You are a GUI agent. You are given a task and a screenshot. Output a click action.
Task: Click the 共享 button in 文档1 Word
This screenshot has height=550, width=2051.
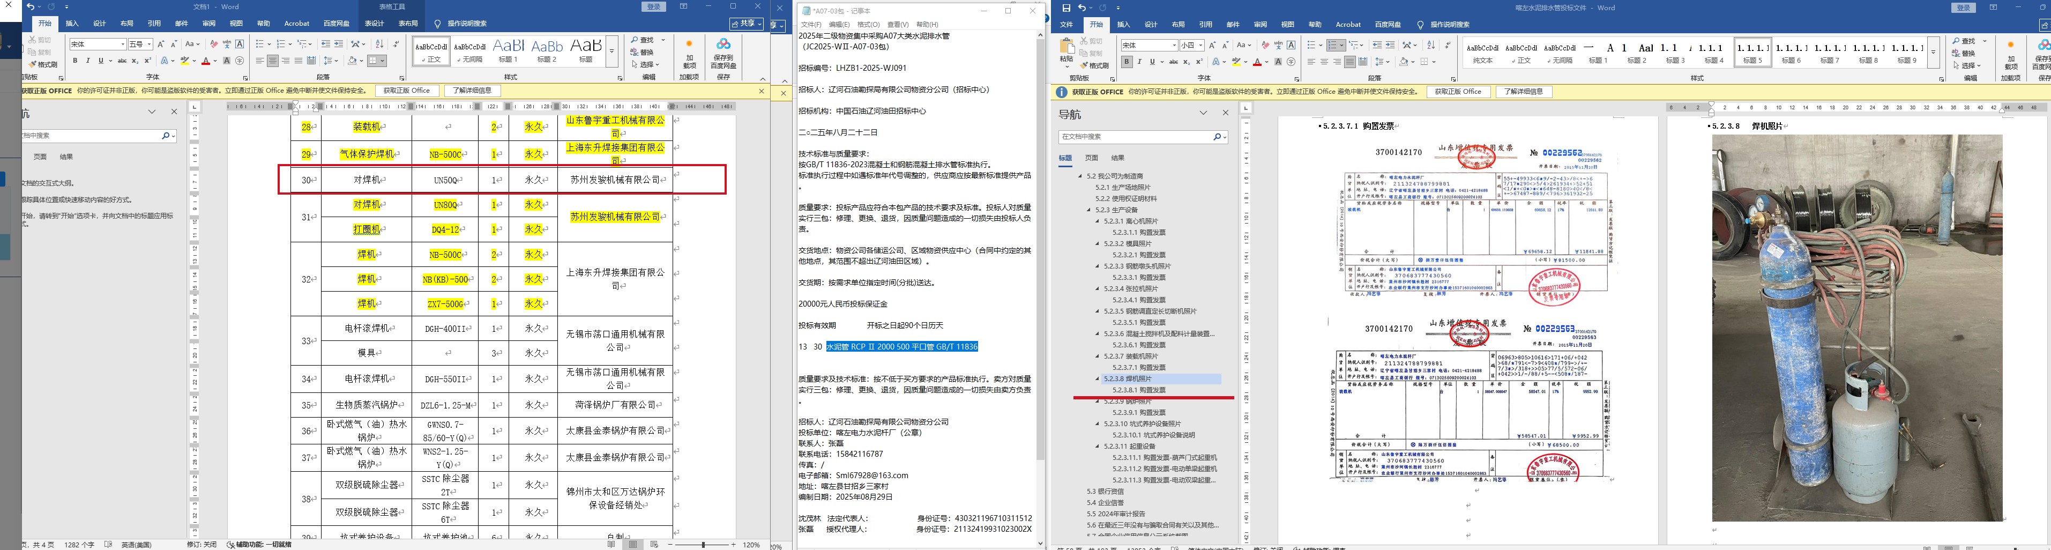tap(746, 24)
